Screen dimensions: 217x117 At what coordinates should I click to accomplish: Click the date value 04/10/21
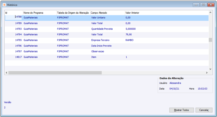tap(174, 89)
